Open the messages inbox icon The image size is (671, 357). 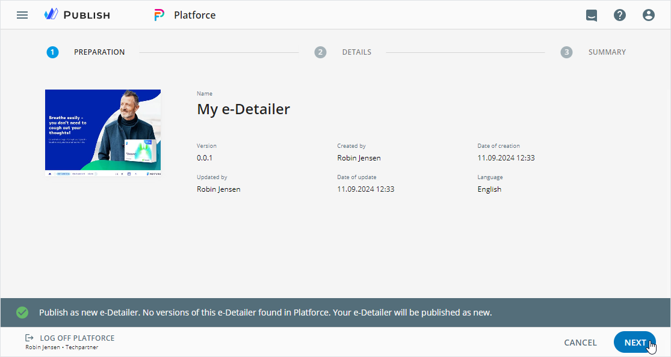point(592,15)
